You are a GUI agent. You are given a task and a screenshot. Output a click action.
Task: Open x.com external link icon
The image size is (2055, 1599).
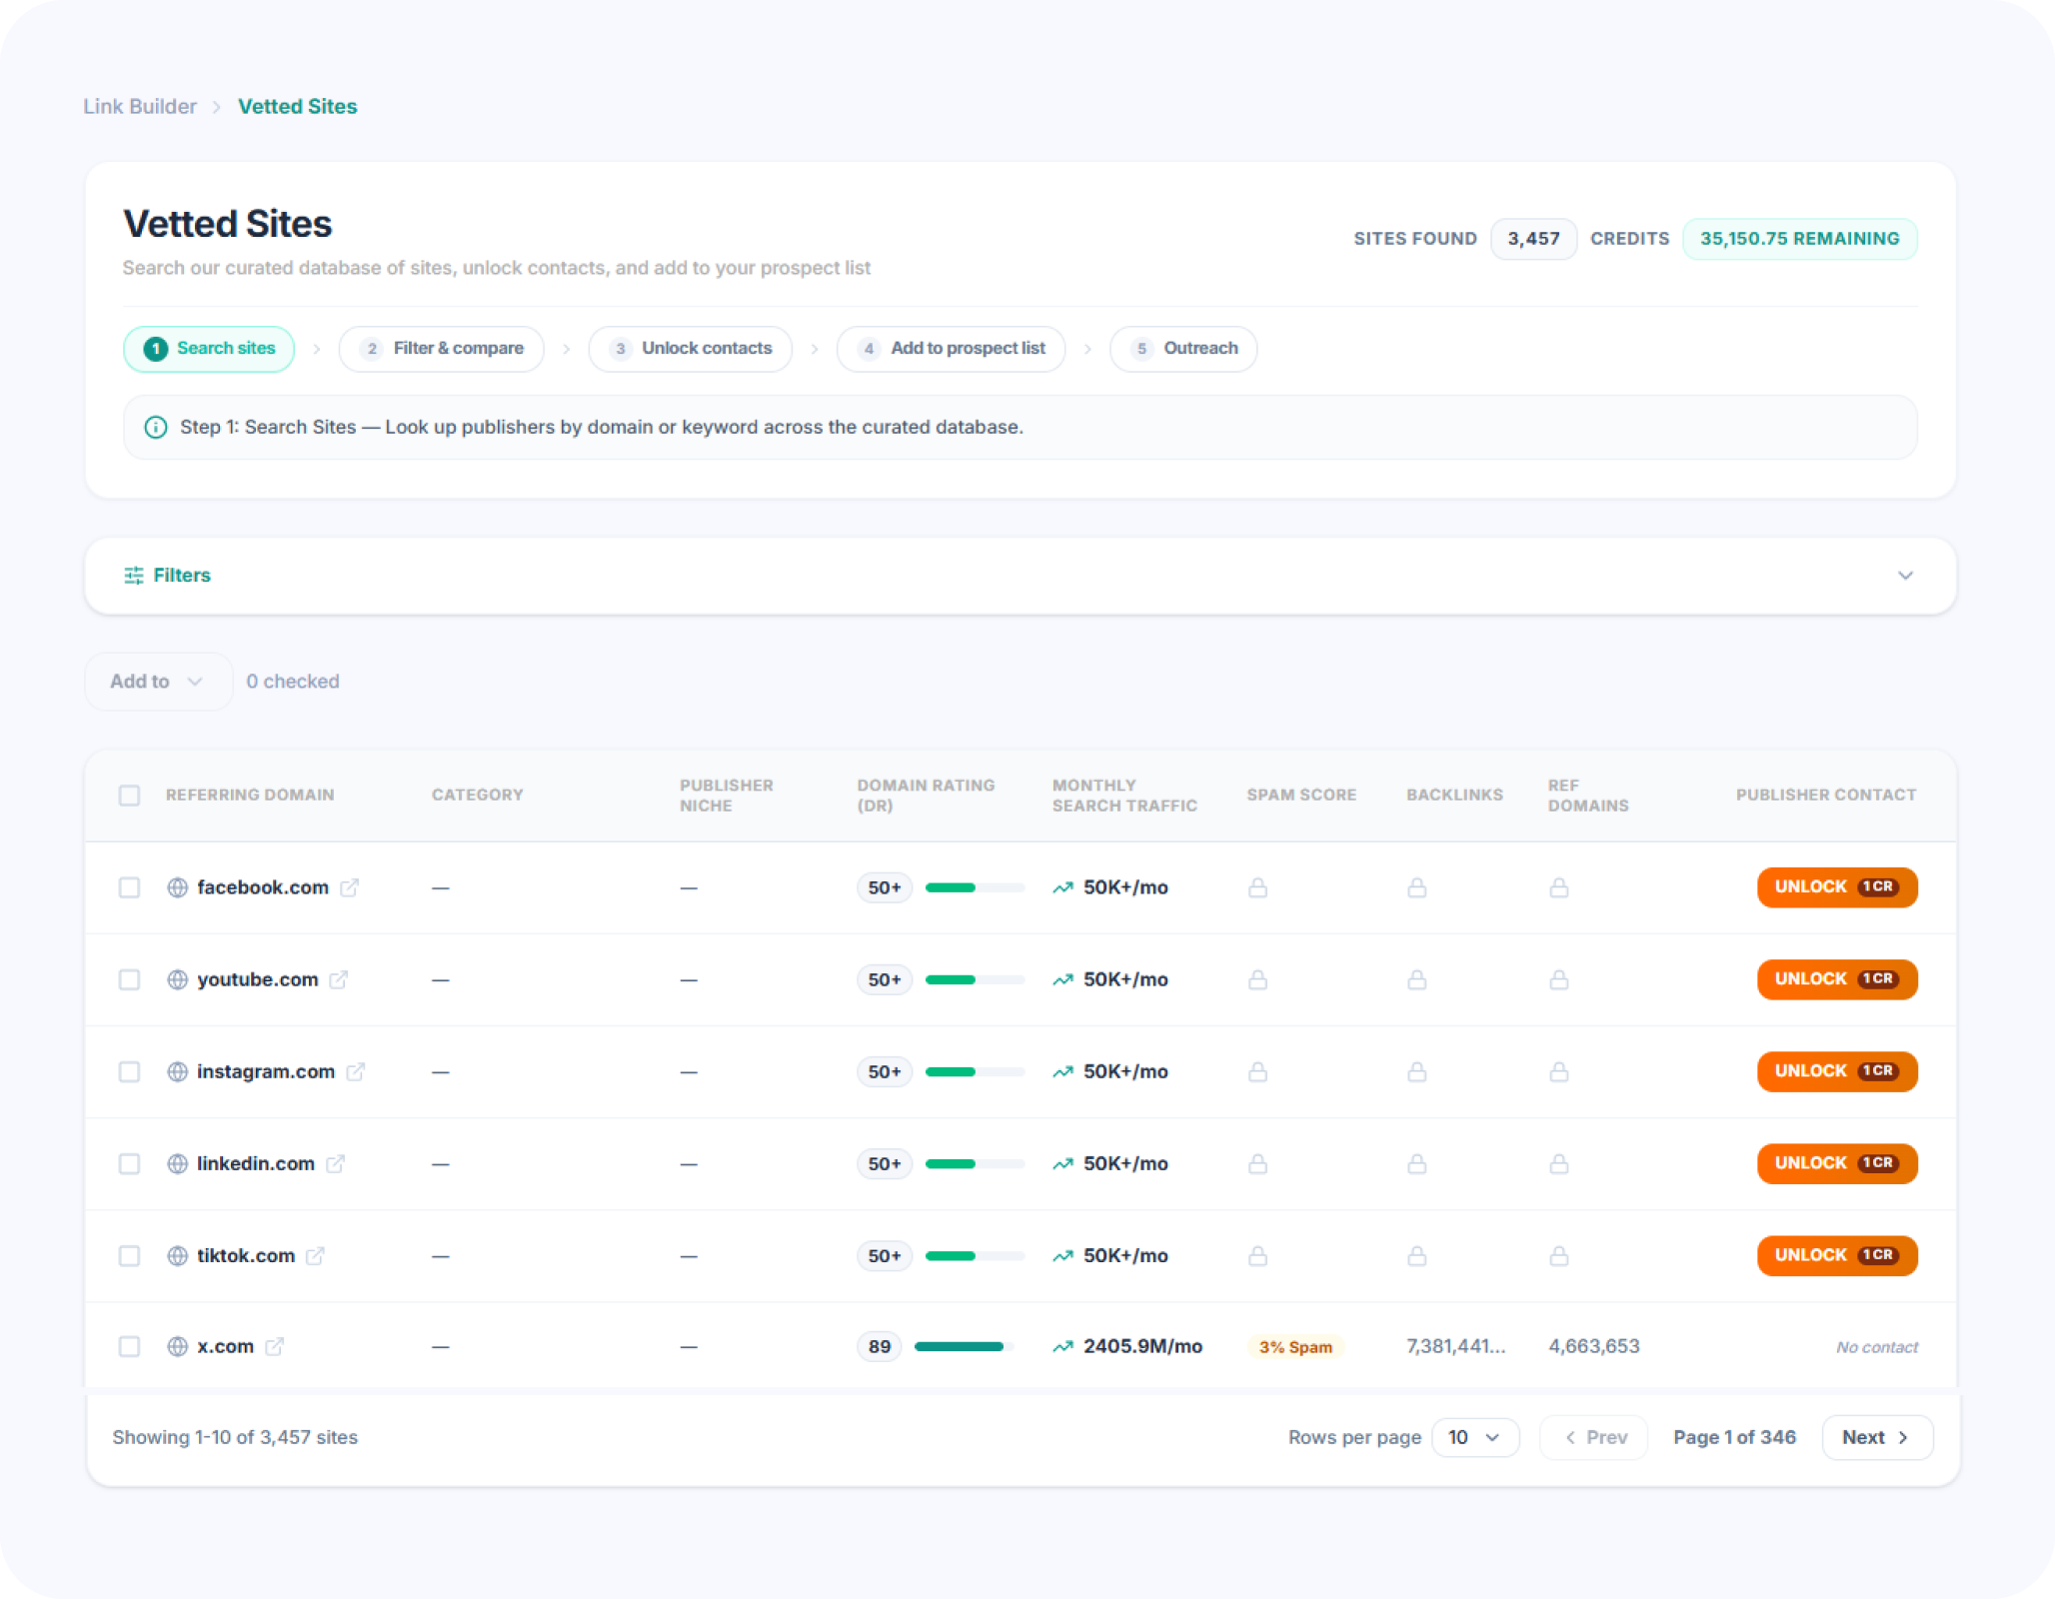[x=274, y=1346]
